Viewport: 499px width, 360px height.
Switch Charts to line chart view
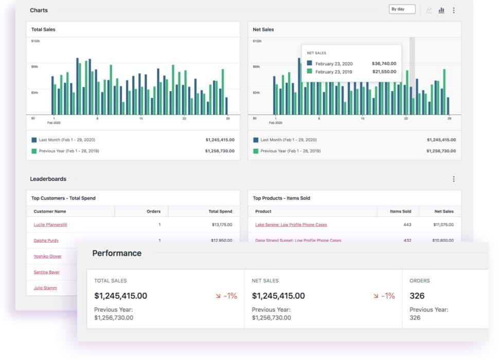(429, 10)
